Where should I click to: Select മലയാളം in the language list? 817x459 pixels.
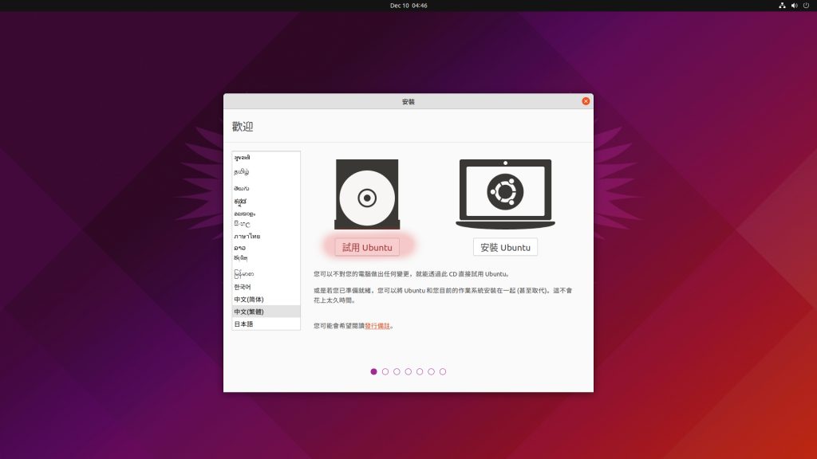[x=266, y=214]
